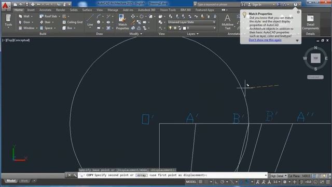Open the Manage ribbon tab
Screen dimensions: 332x187
[x=113, y=10]
